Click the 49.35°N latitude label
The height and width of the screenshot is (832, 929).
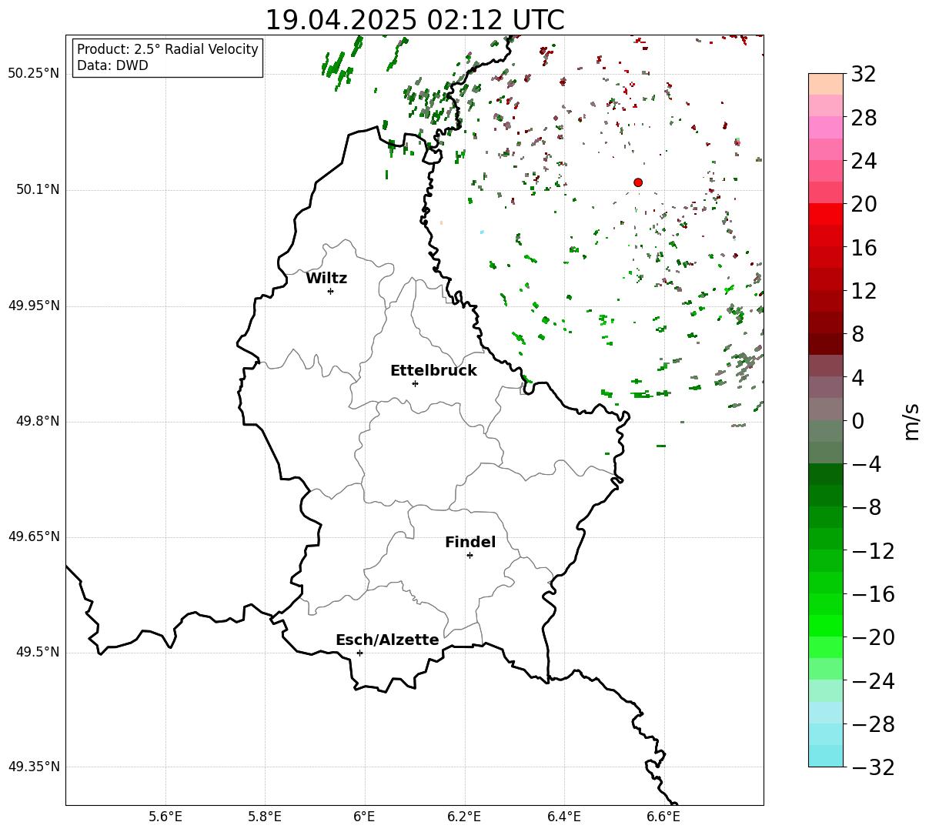click(33, 767)
